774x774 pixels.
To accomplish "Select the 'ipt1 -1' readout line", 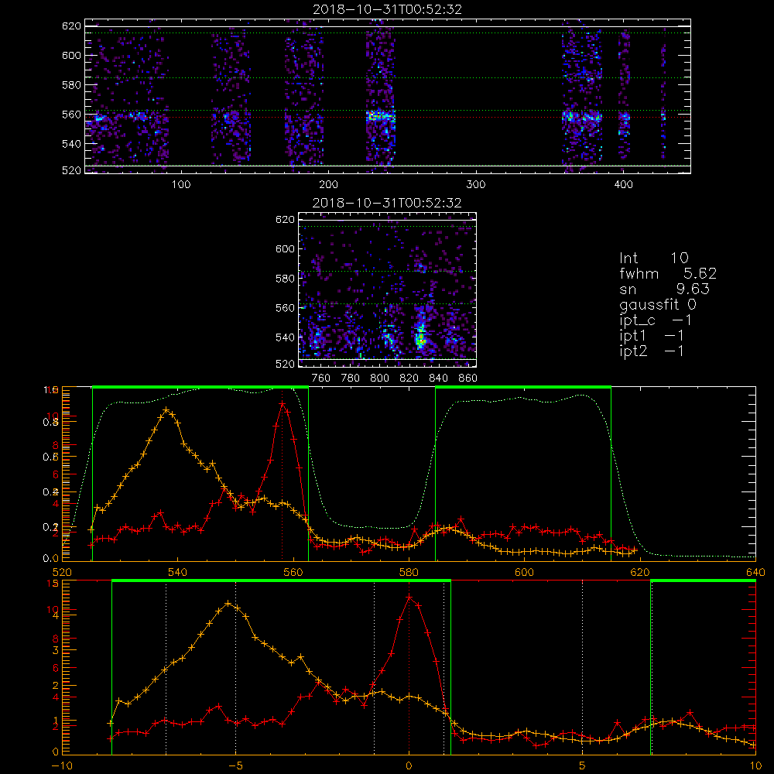I will point(652,336).
